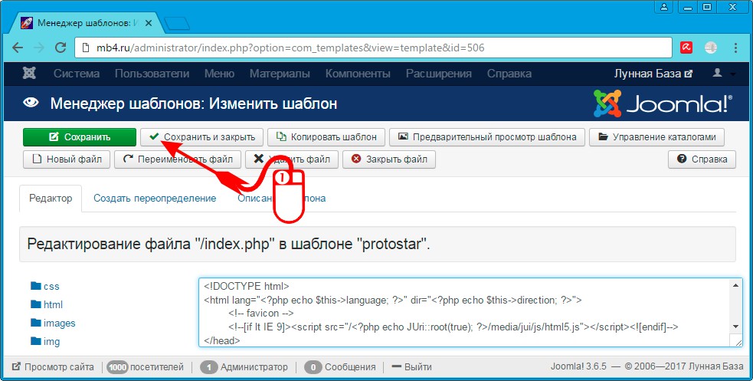This screenshot has height=381, width=753.
Task: Expand the css folder
Action: 45,287
